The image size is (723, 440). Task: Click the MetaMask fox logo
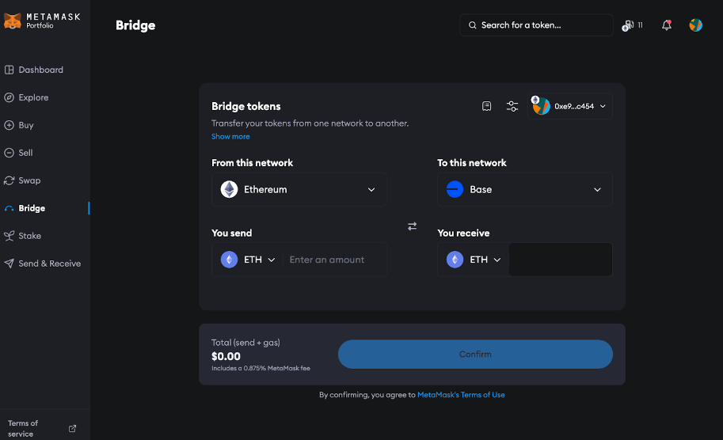click(x=13, y=21)
